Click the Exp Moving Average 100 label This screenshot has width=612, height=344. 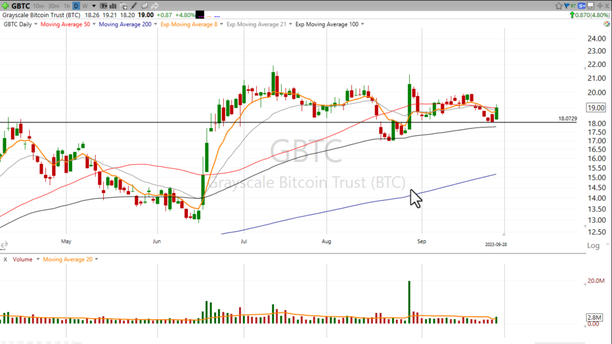tap(326, 24)
